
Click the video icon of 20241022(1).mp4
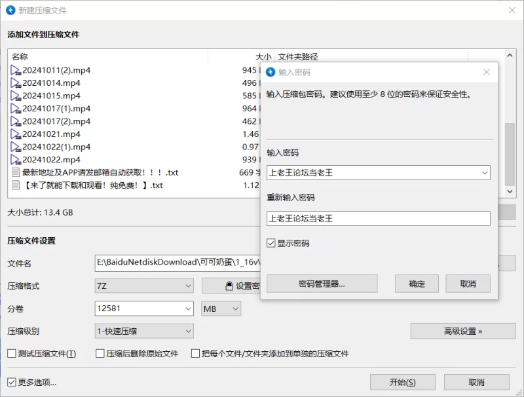(x=16, y=147)
